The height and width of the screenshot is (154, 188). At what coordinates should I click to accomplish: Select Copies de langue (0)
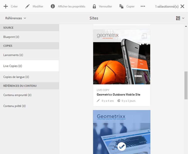click(x=29, y=77)
